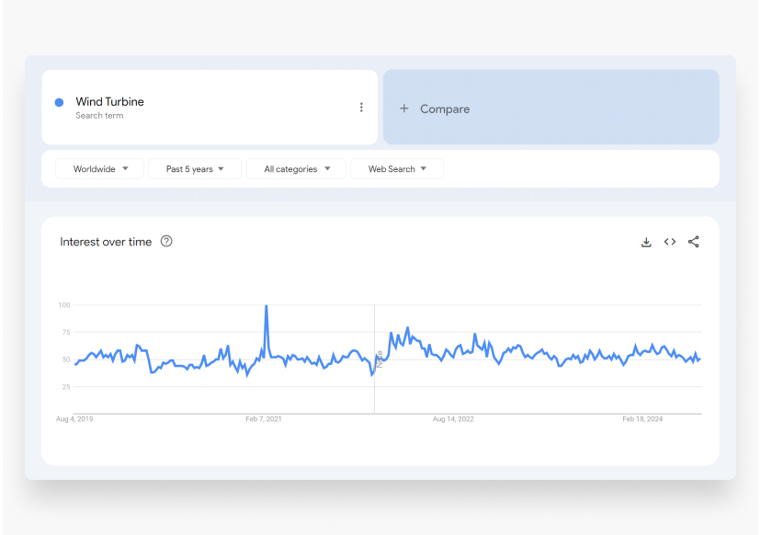Viewport: 761px width, 535px height.
Task: Click the Aug 14, 2022 axis label
Action: pyautogui.click(x=453, y=419)
